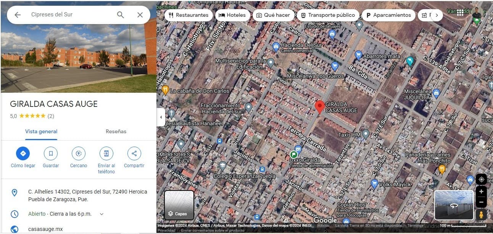Zoom out with the minus button
This screenshot has height=234, width=493.
pos(481,202)
